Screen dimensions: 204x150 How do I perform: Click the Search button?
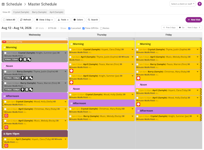[x=93, y=20]
